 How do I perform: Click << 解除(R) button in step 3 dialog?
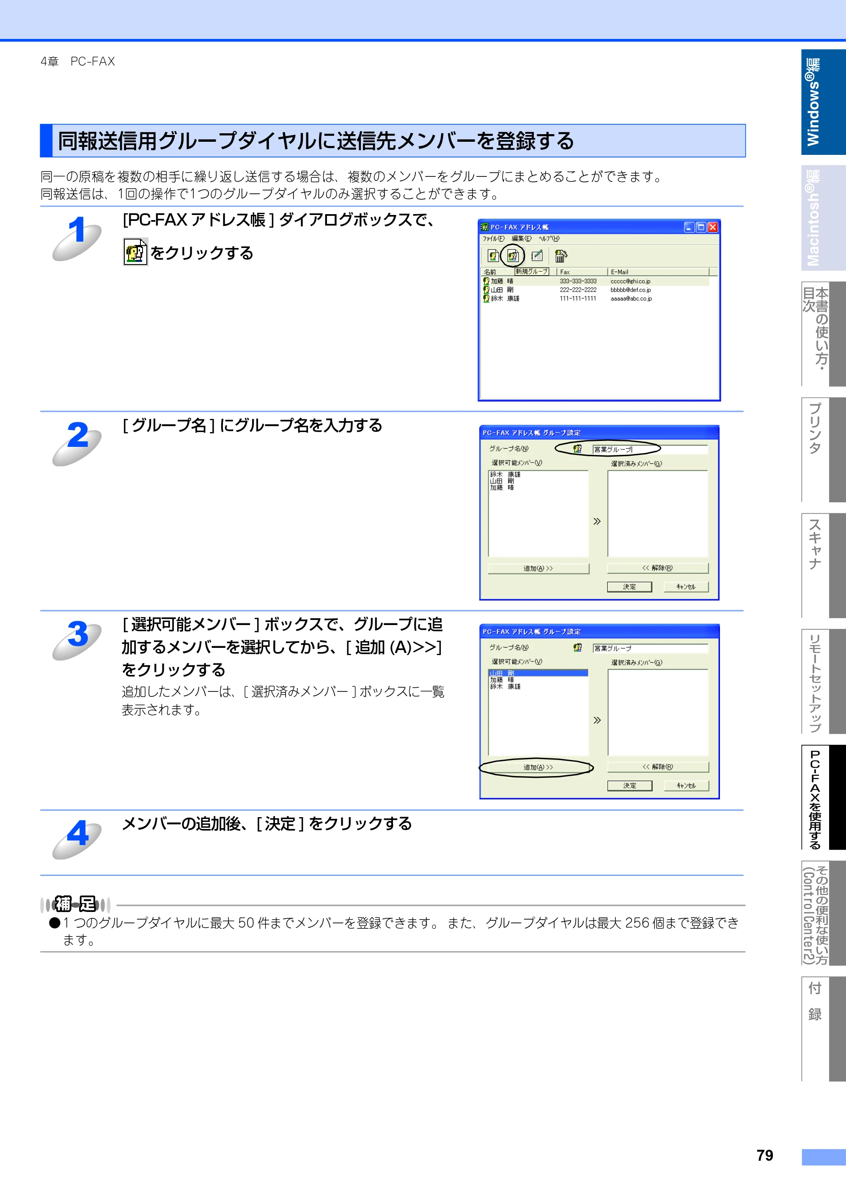point(658,766)
